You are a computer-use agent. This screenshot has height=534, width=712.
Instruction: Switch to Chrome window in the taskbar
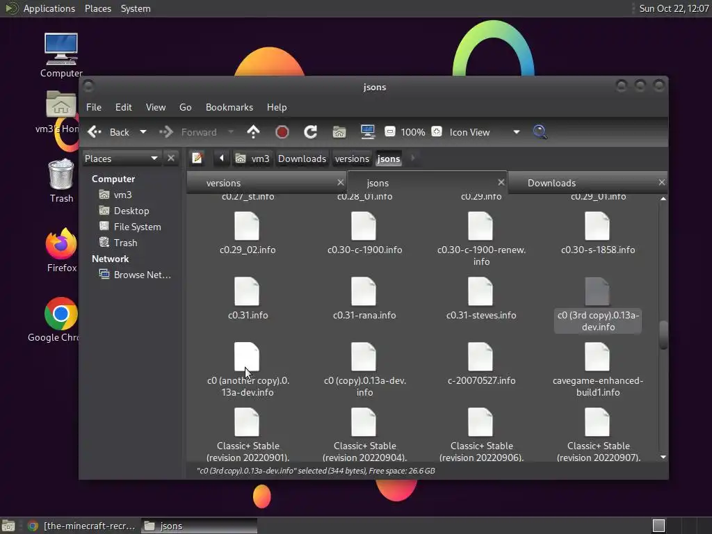pyautogui.click(x=81, y=526)
